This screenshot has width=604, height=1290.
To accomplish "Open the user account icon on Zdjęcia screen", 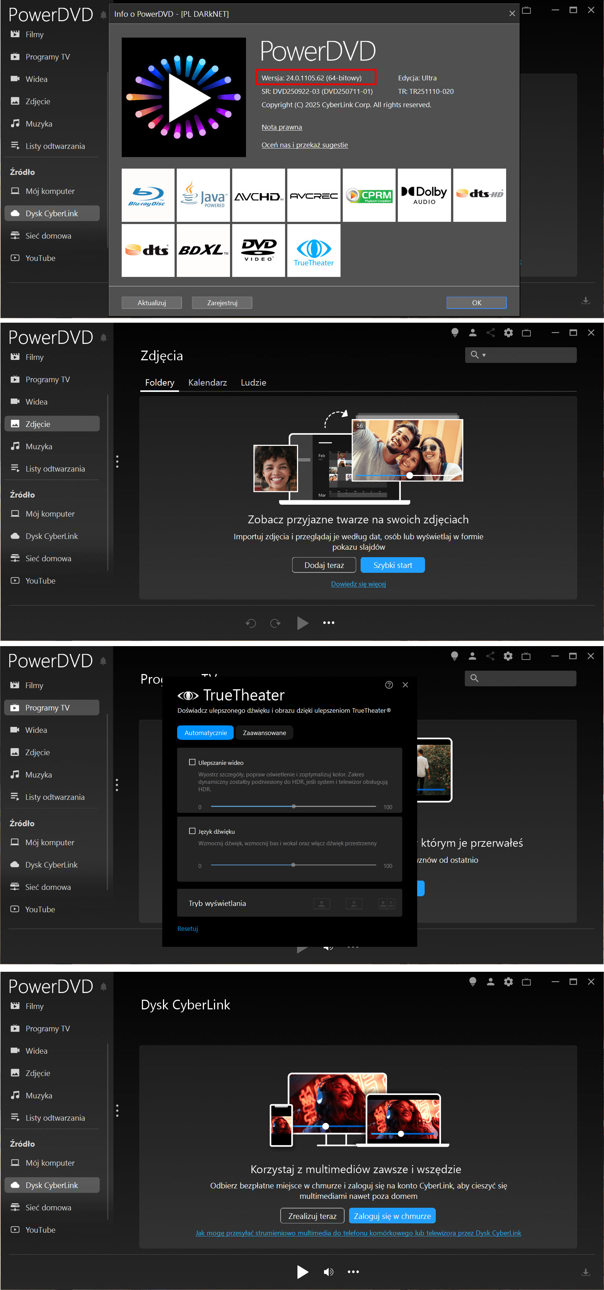I will point(472,332).
